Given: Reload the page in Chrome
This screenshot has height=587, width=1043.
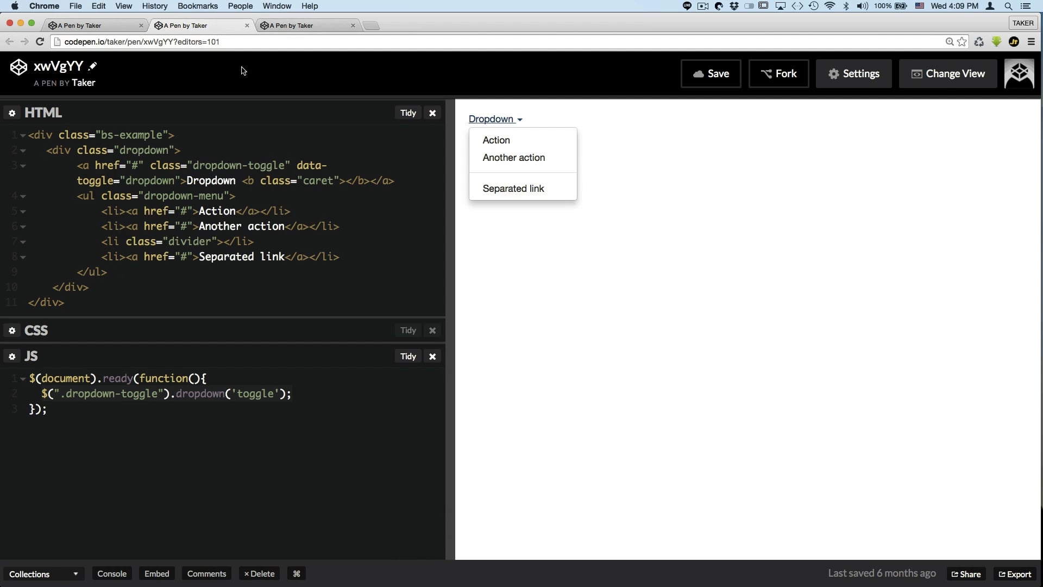Looking at the screenshot, I should [x=40, y=42].
